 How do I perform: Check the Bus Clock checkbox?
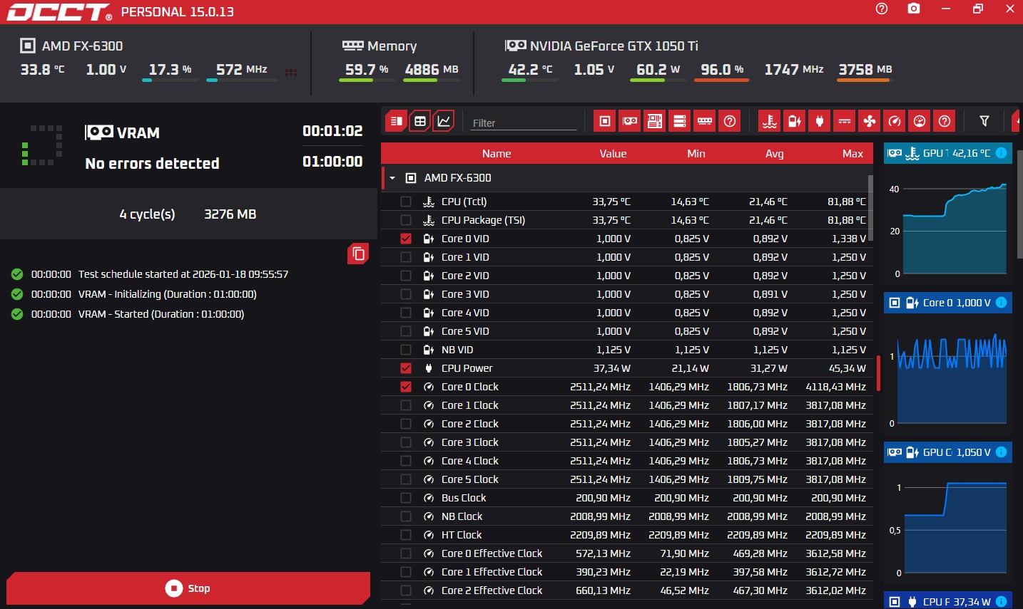point(406,498)
